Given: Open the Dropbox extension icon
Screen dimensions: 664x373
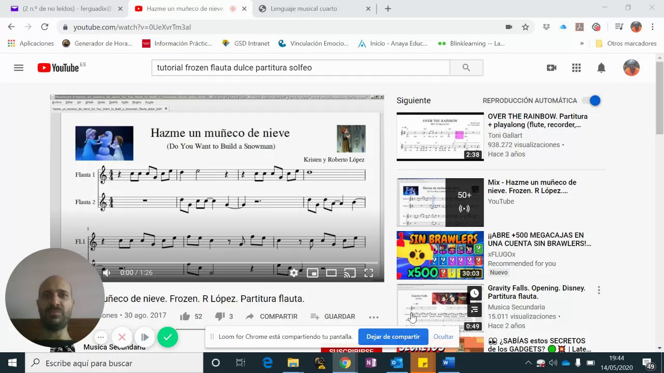Looking at the screenshot, I should pyautogui.click(x=547, y=27).
